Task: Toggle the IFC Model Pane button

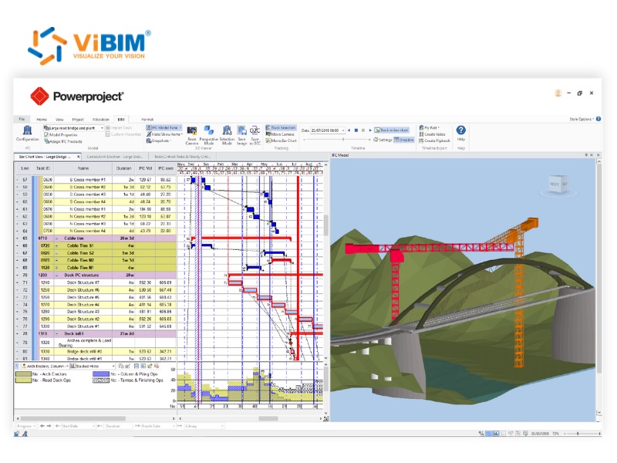Action: click(163, 128)
